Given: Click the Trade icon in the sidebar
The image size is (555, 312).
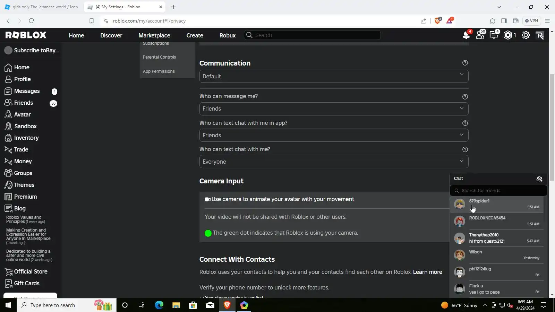Looking at the screenshot, I should point(8,149).
